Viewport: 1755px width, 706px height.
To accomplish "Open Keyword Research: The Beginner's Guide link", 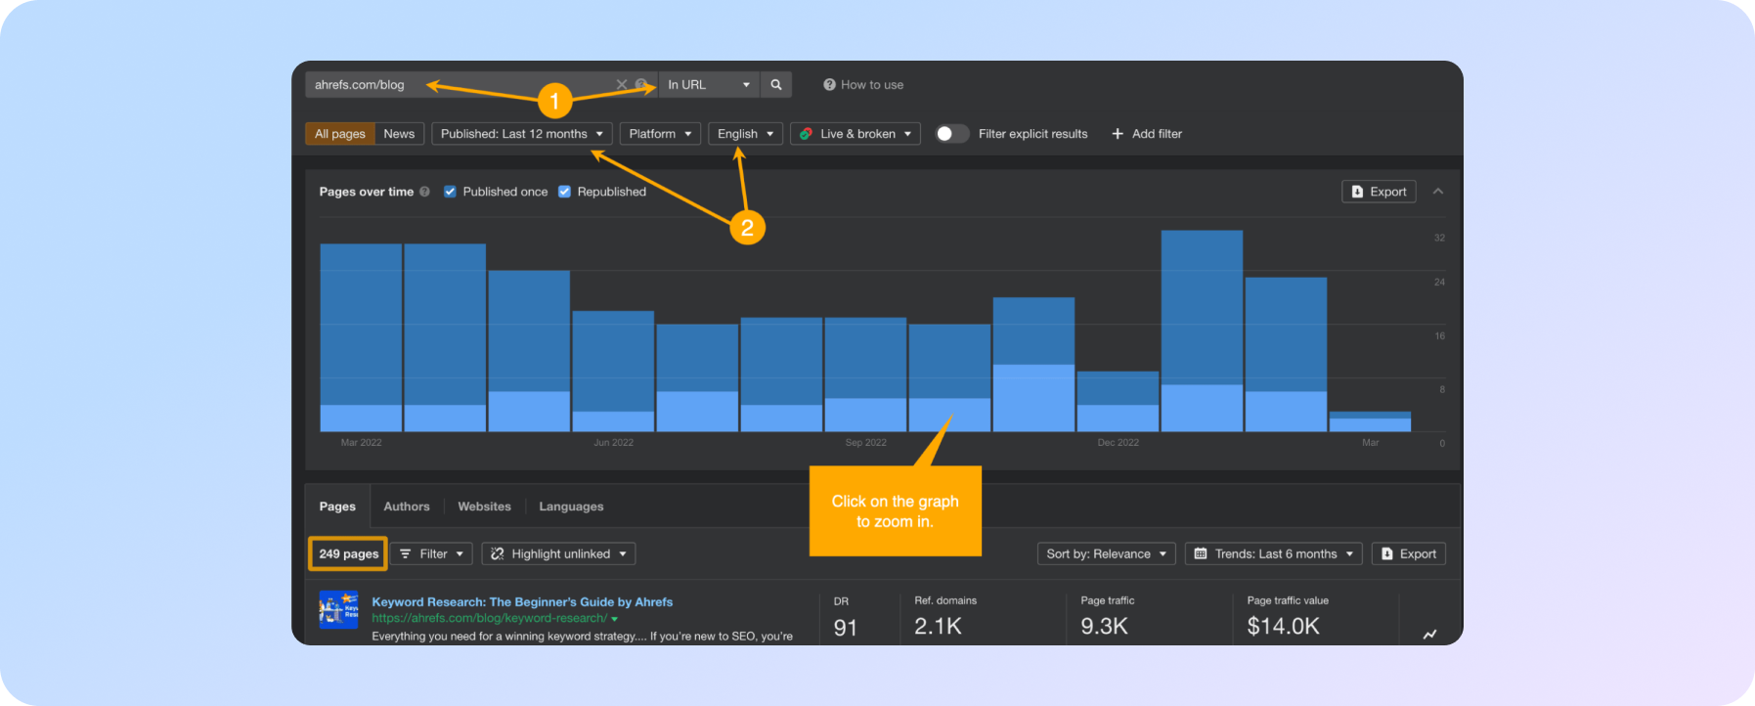I will (x=522, y=601).
